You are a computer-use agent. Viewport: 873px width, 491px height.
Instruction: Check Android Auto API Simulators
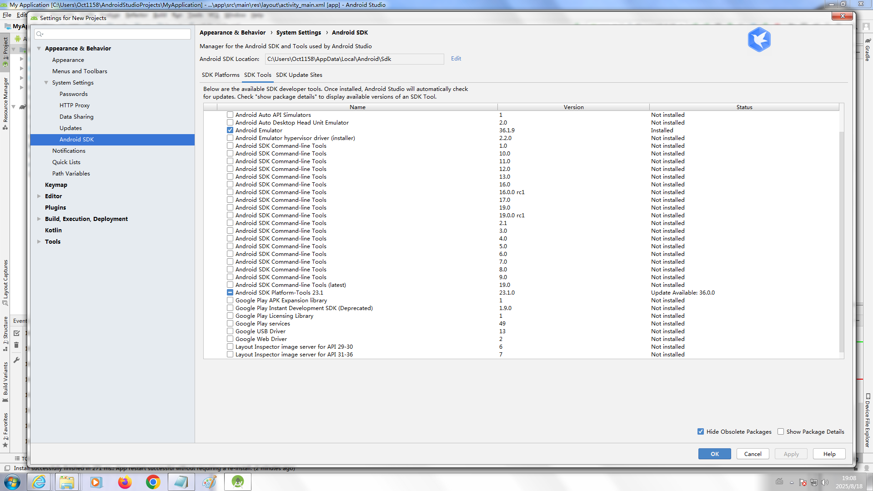coord(230,115)
